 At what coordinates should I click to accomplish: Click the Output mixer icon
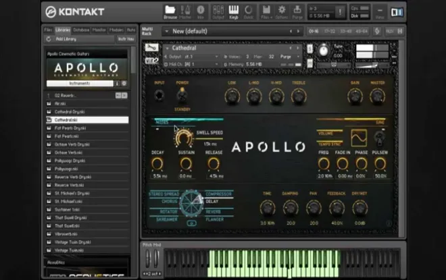pyautogui.click(x=218, y=10)
